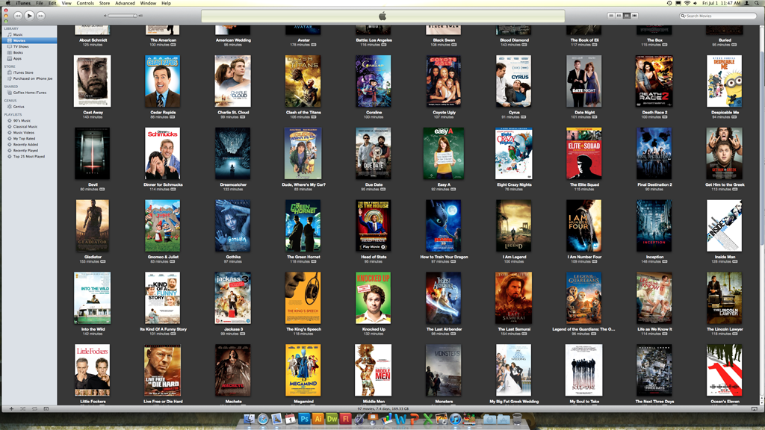This screenshot has width=765, height=430.
Task: Click the Coraline movie title text
Action: tap(374, 112)
